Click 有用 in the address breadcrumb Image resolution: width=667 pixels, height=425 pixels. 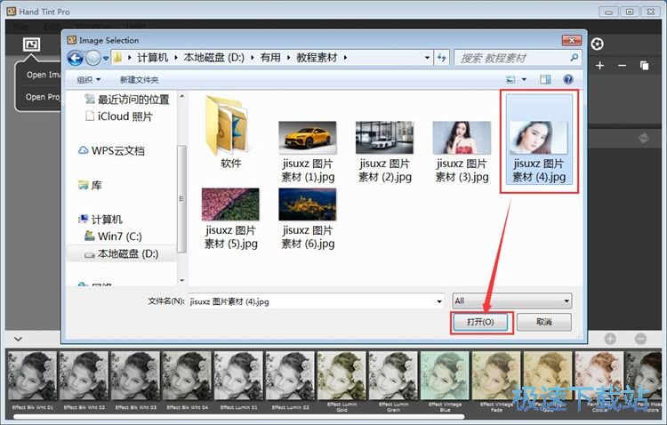[x=270, y=58]
